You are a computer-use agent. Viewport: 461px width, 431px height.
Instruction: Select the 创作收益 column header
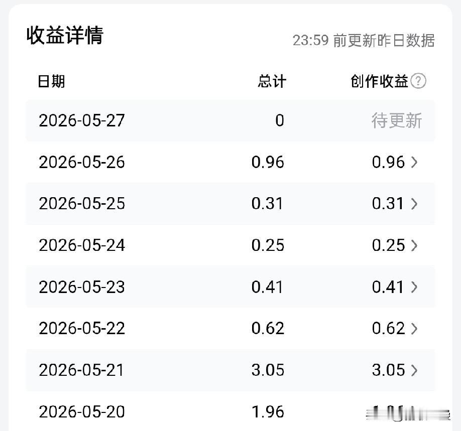click(379, 81)
